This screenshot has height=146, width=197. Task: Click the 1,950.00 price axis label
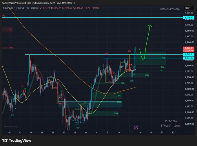click(x=189, y=31)
